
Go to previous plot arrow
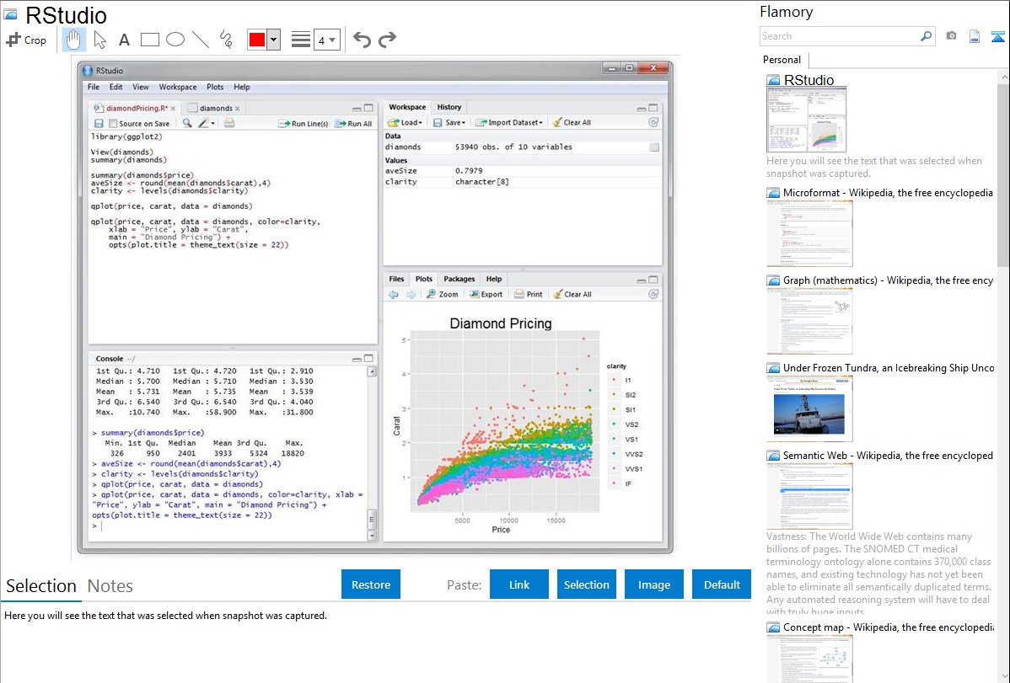coord(394,294)
